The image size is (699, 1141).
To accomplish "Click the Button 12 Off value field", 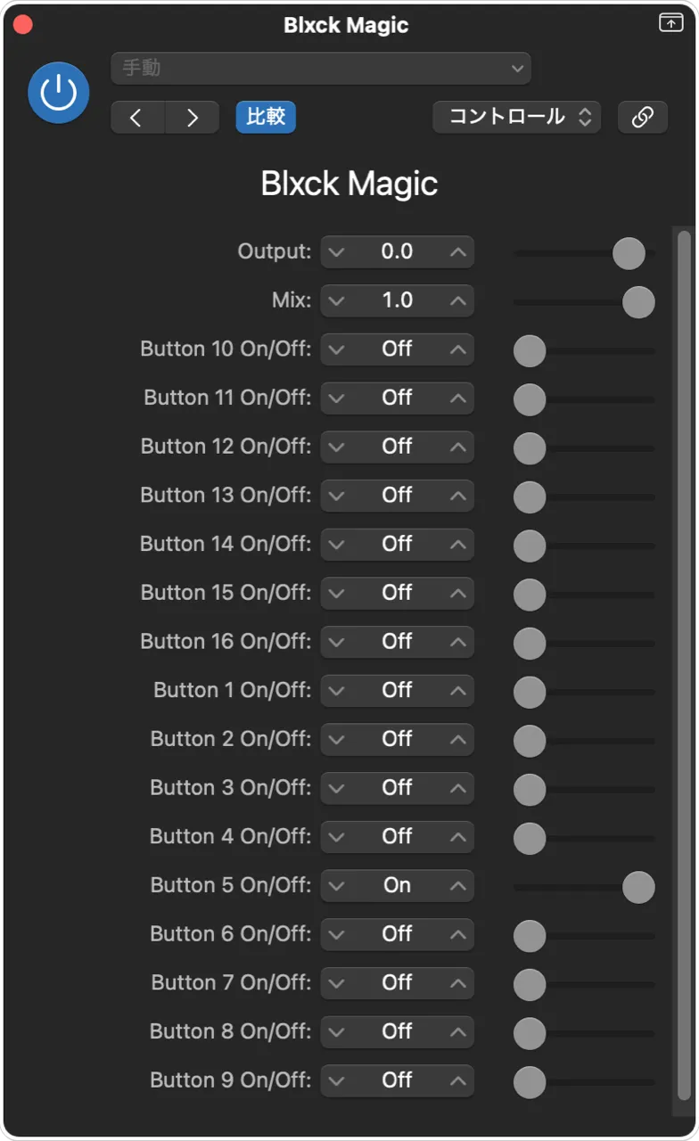I will coord(397,447).
